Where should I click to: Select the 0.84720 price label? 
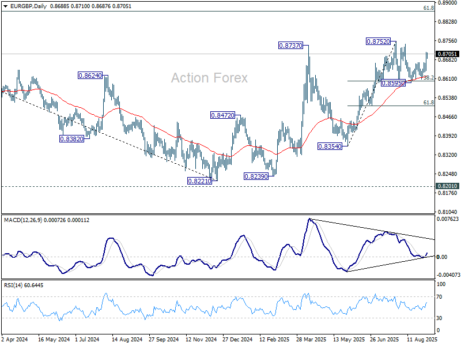223,115
